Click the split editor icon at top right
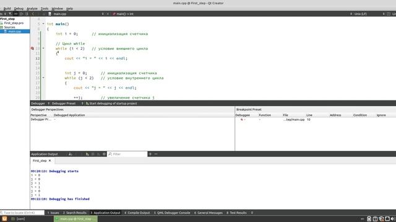396x222 pixels. point(389,14)
